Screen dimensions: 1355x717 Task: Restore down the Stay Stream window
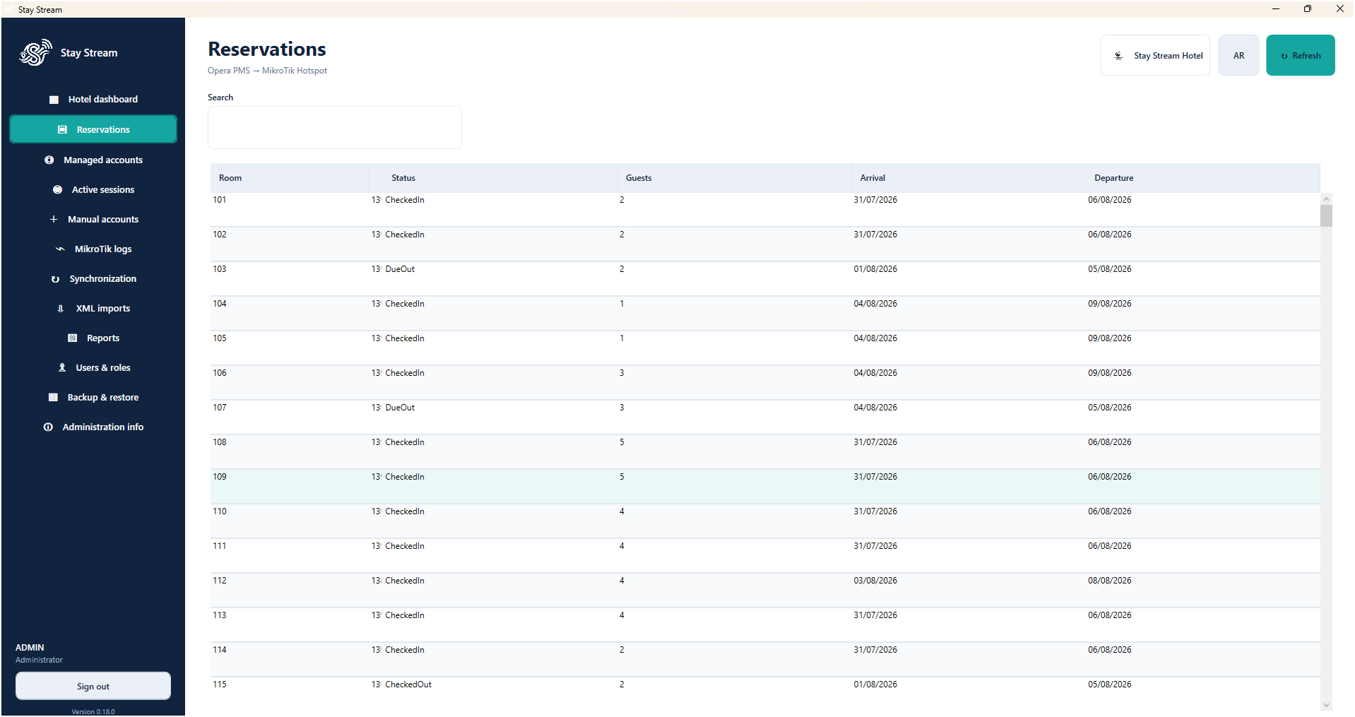1308,9
